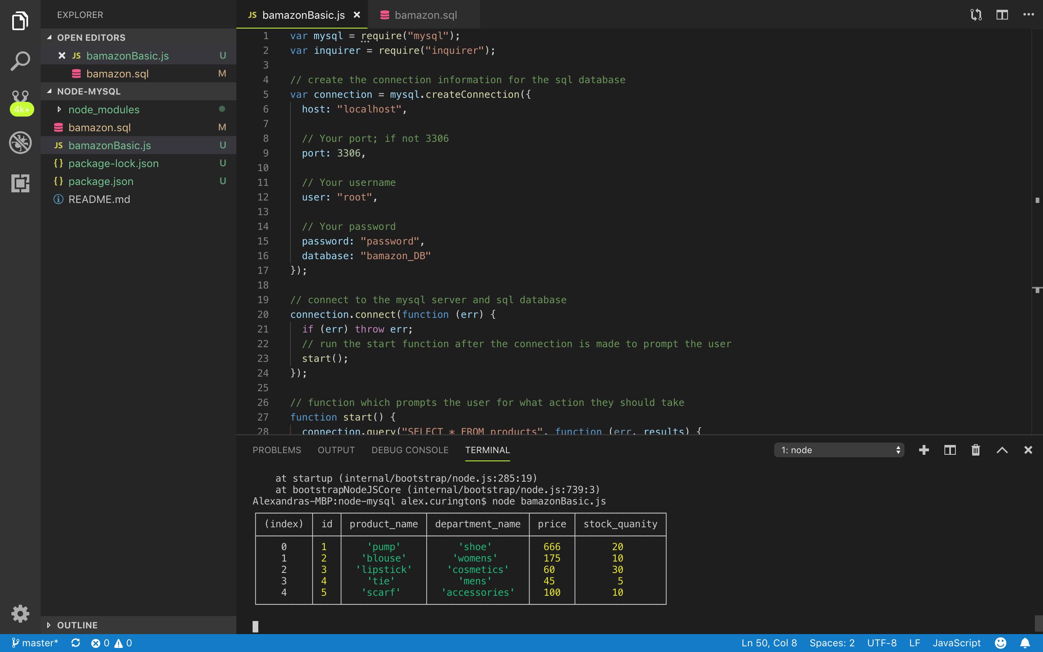
Task: Switch to the bamazon.sql editor tab
Action: (425, 15)
